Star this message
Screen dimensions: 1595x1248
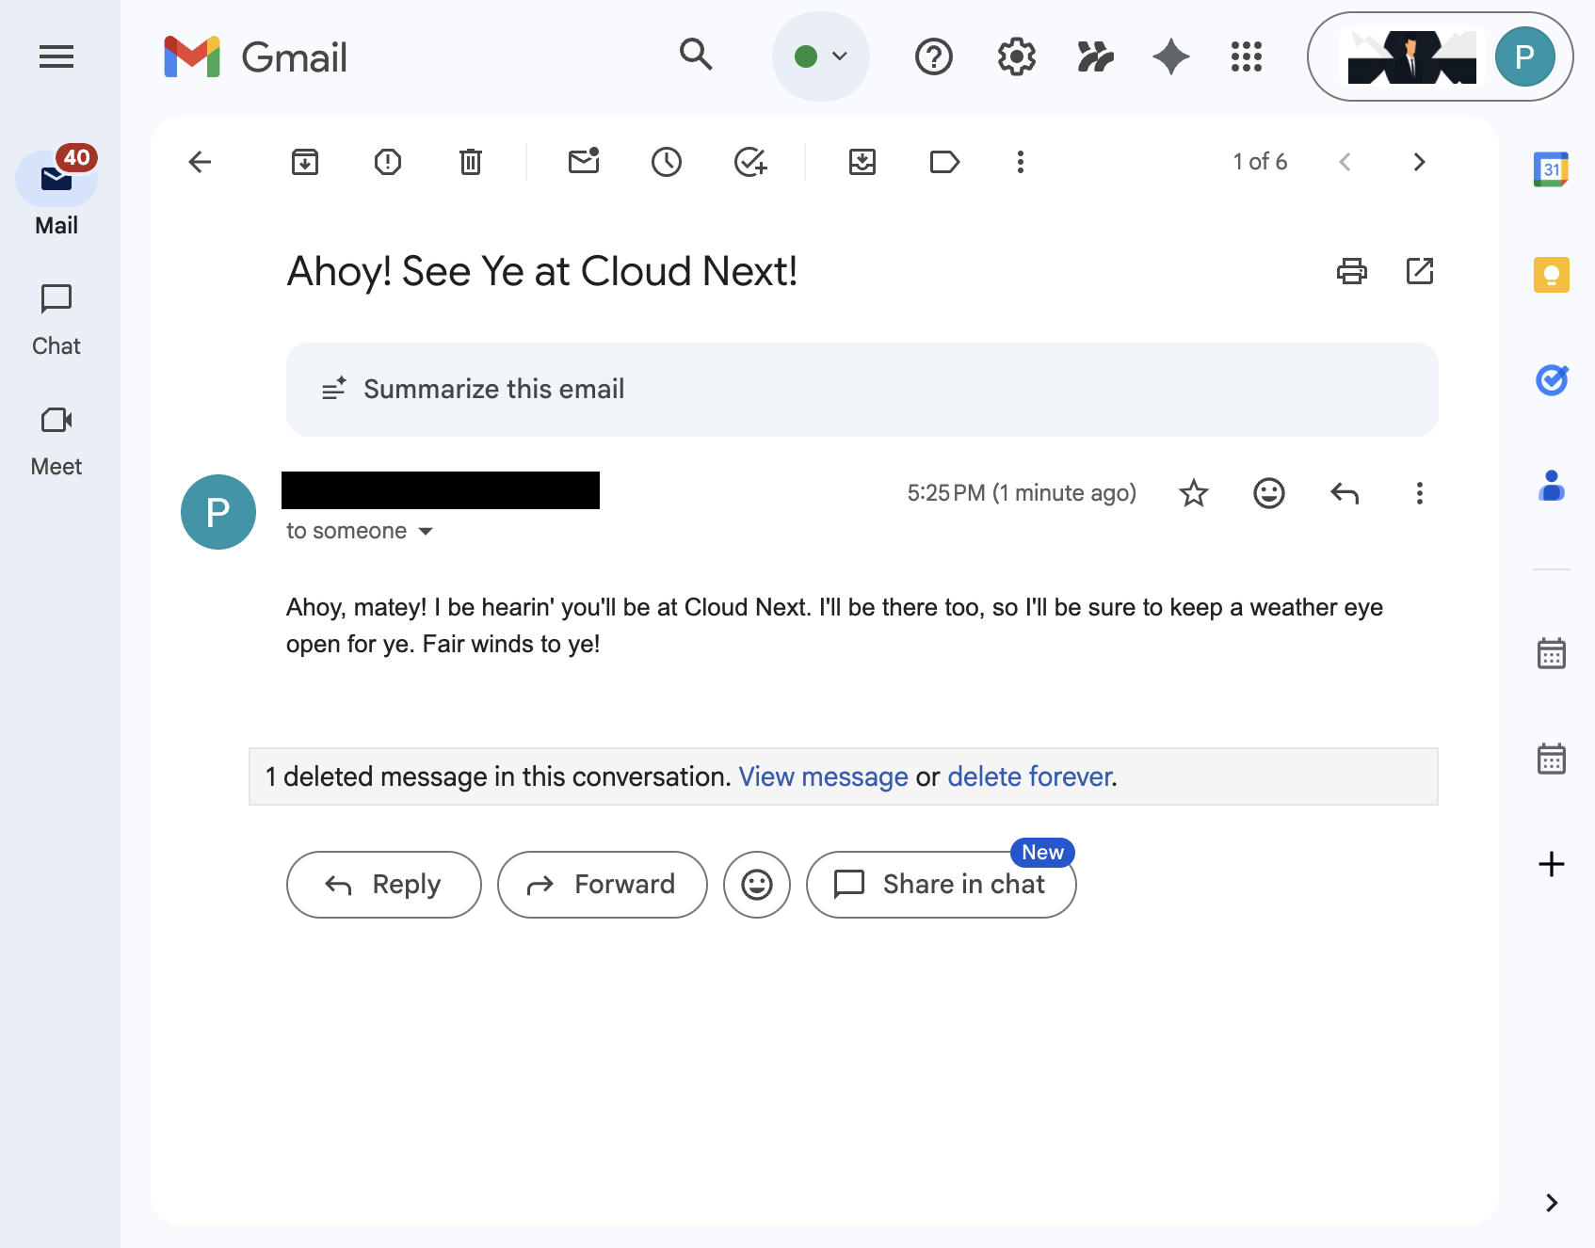pos(1193,493)
